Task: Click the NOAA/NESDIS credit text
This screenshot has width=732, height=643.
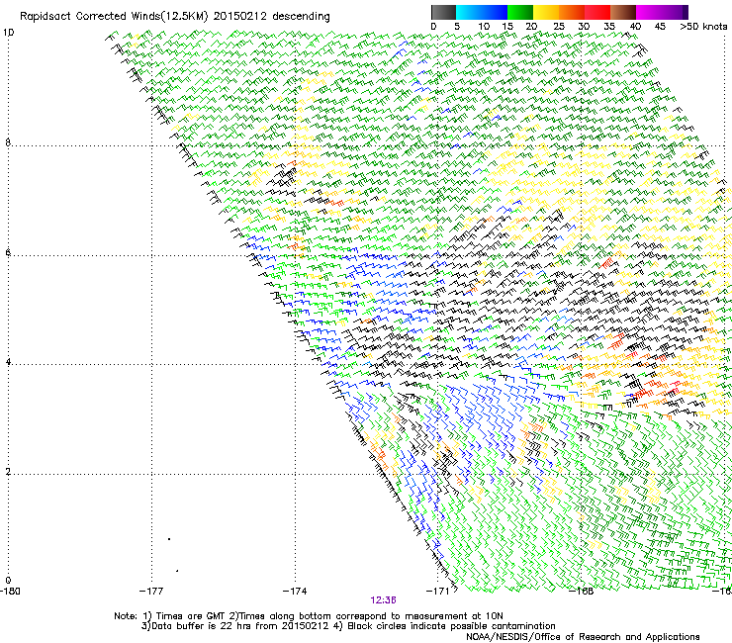Action: [583, 637]
